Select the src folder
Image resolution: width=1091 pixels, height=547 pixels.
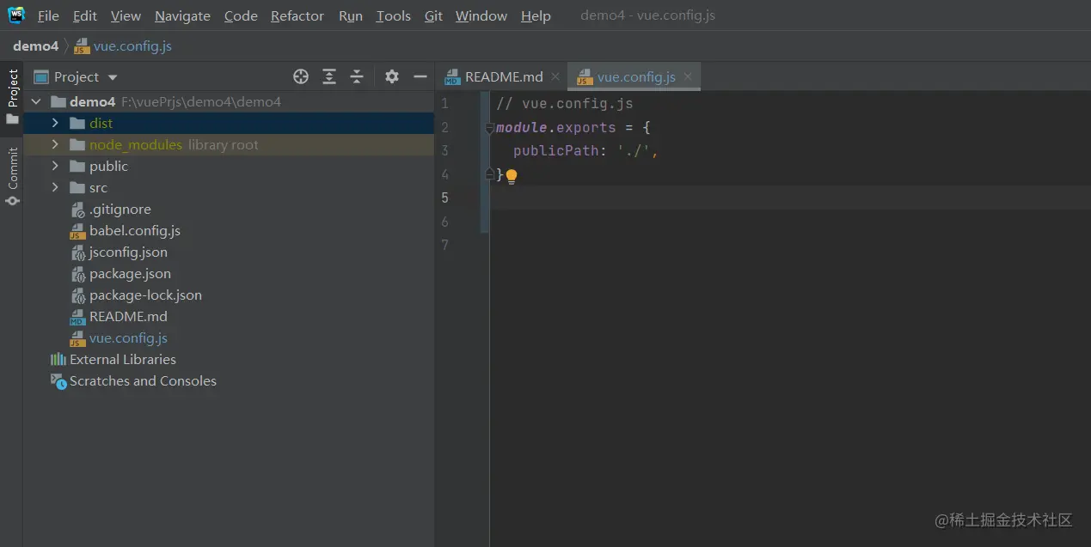pyautogui.click(x=230, y=187)
